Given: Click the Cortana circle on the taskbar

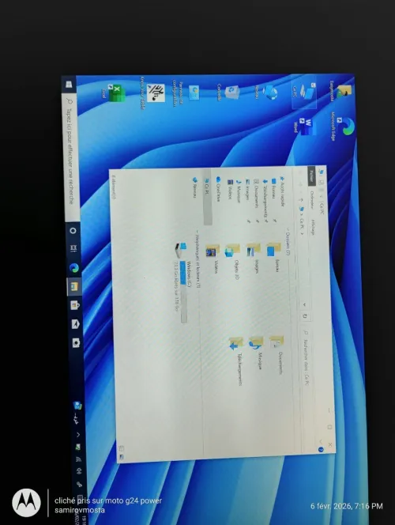Looking at the screenshot, I should pyautogui.click(x=73, y=231).
